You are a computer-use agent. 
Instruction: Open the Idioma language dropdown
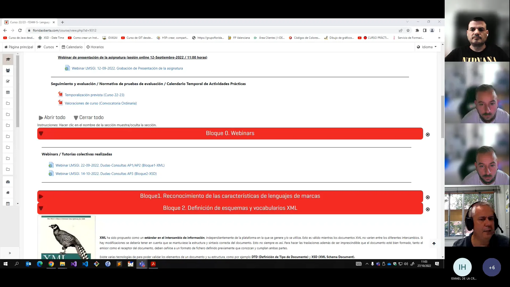point(427,47)
